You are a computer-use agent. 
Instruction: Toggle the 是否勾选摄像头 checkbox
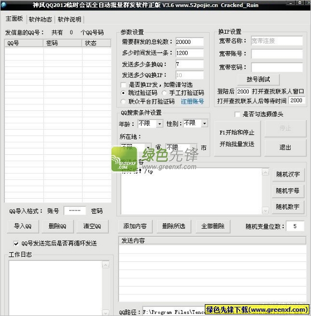pyautogui.click(x=238, y=115)
